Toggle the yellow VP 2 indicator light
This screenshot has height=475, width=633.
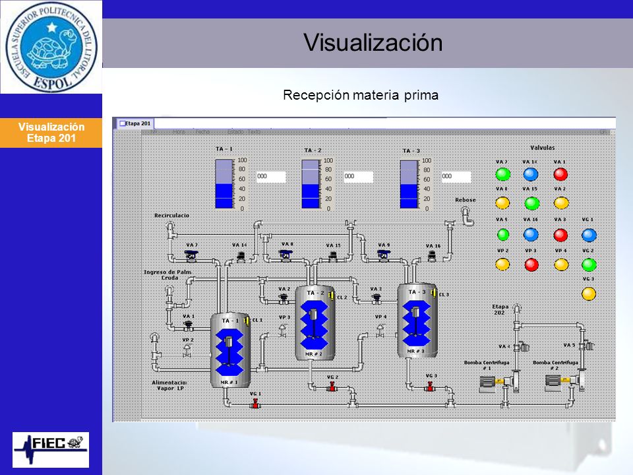point(502,265)
